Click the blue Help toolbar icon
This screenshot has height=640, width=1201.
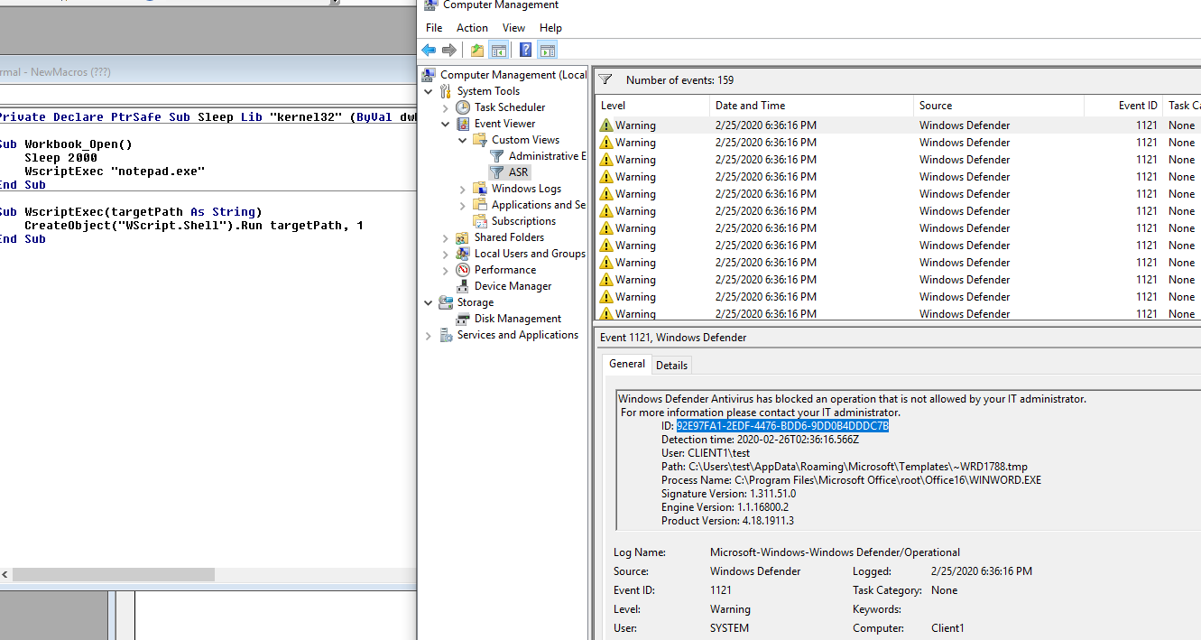(x=525, y=50)
